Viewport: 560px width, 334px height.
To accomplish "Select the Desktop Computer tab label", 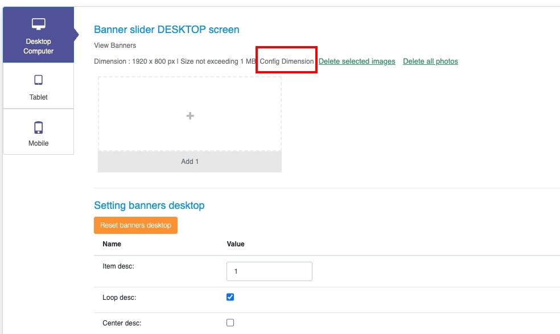I will coord(38,46).
